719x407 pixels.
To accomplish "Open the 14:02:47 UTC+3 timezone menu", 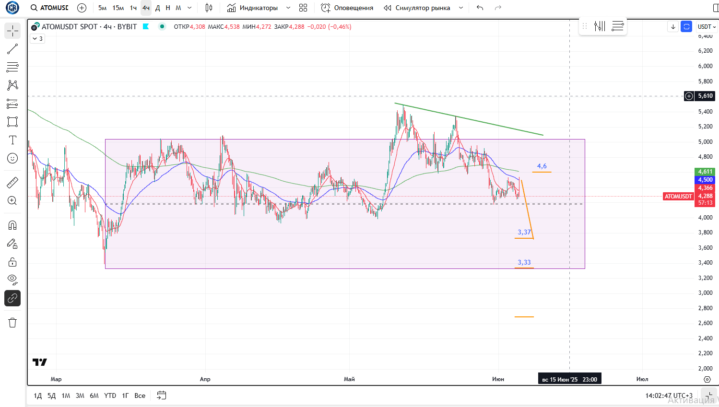I will [669, 395].
